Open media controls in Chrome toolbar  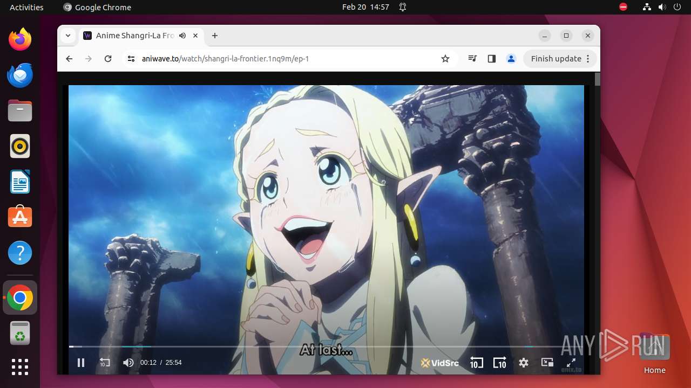pos(472,59)
